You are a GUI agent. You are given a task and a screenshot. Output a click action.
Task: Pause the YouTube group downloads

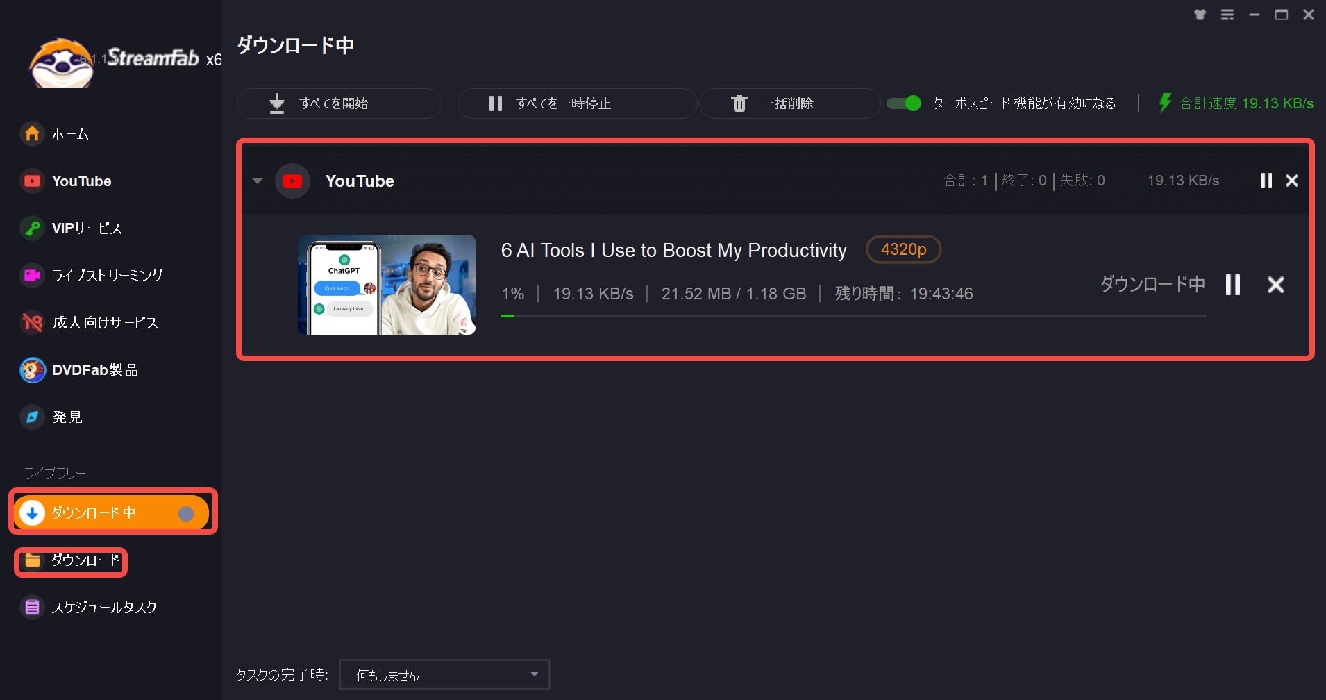click(x=1266, y=181)
